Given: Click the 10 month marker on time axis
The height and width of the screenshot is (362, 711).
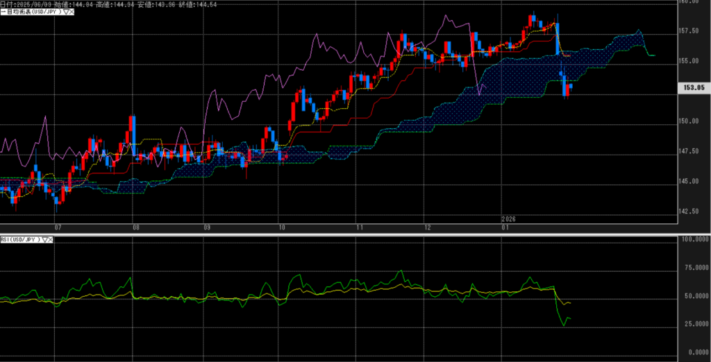Looking at the screenshot, I should [281, 227].
